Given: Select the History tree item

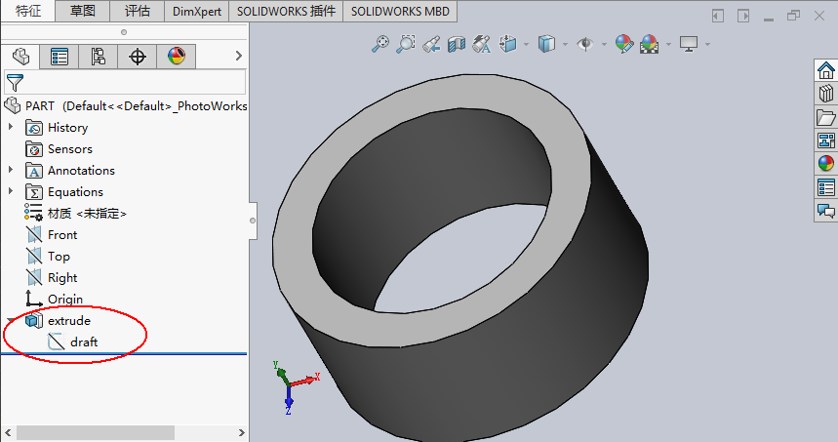Looking at the screenshot, I should point(67,128).
